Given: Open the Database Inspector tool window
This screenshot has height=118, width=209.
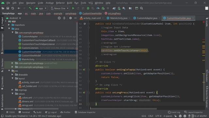Looking at the screenshot, I should [x=85, y=112].
